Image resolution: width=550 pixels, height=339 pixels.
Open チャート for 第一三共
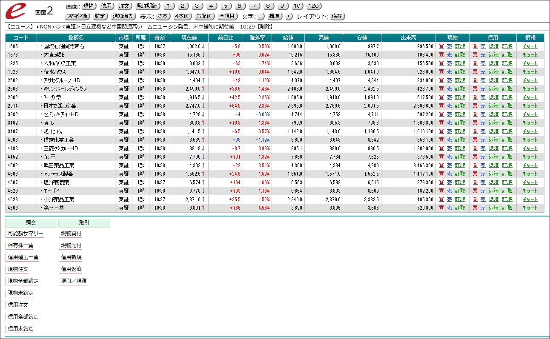click(530, 208)
